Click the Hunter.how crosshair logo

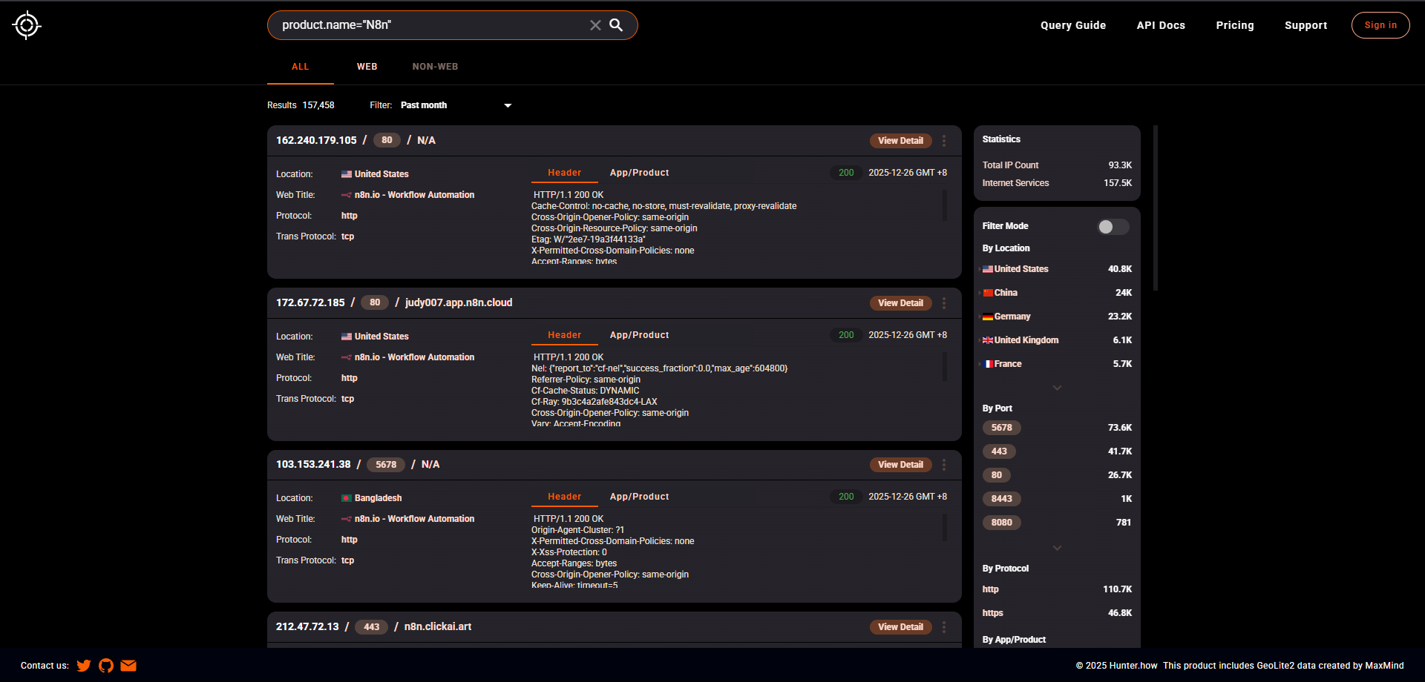27,25
